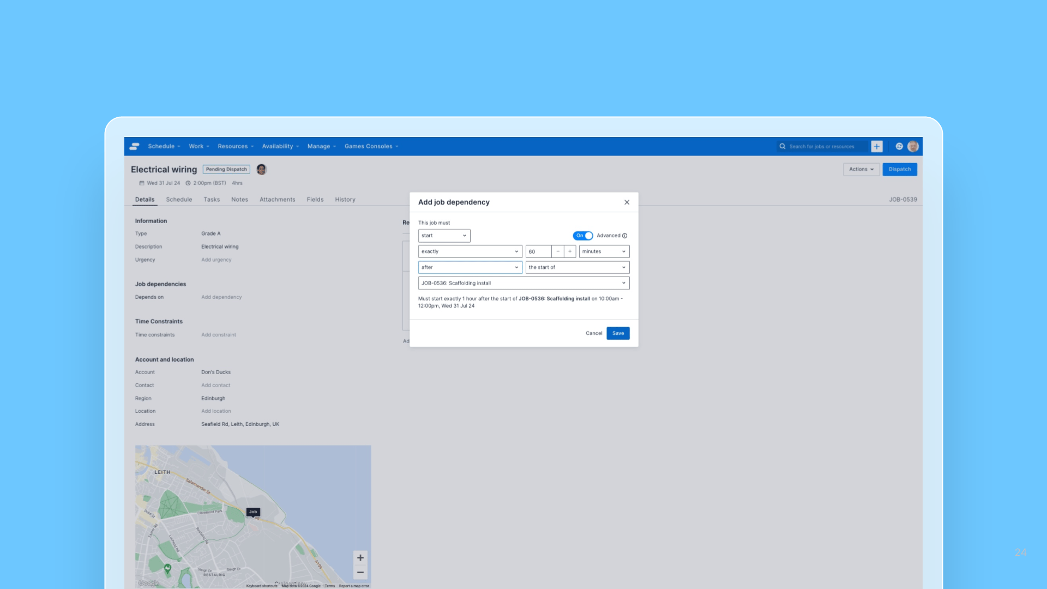The image size is (1047, 589).
Task: Switch to the Details tab
Action: (x=145, y=200)
